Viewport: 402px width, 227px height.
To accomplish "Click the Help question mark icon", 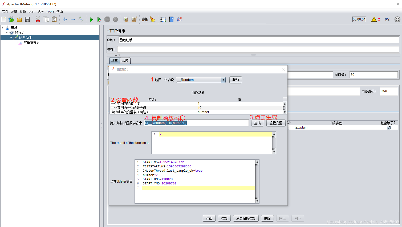I will point(171,19).
